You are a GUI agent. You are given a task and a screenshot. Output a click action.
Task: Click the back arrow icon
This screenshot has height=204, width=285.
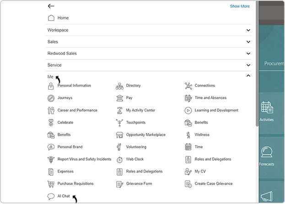51,6
